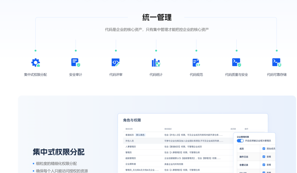Select the 集中式权限分配 gear icon
297x173 pixels.
(35, 62)
